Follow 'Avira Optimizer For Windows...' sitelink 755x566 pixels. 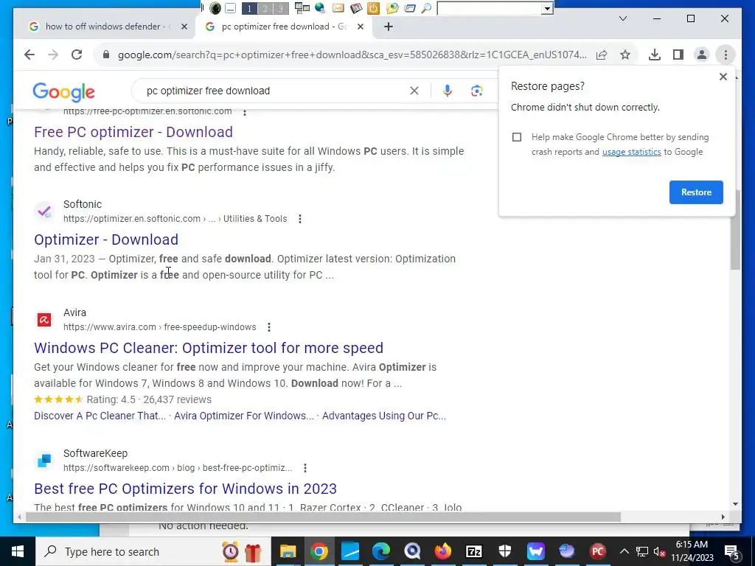click(243, 416)
